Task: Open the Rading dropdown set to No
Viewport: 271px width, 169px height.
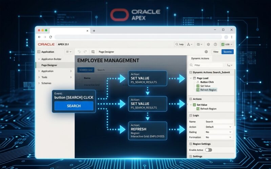Action: point(218,132)
